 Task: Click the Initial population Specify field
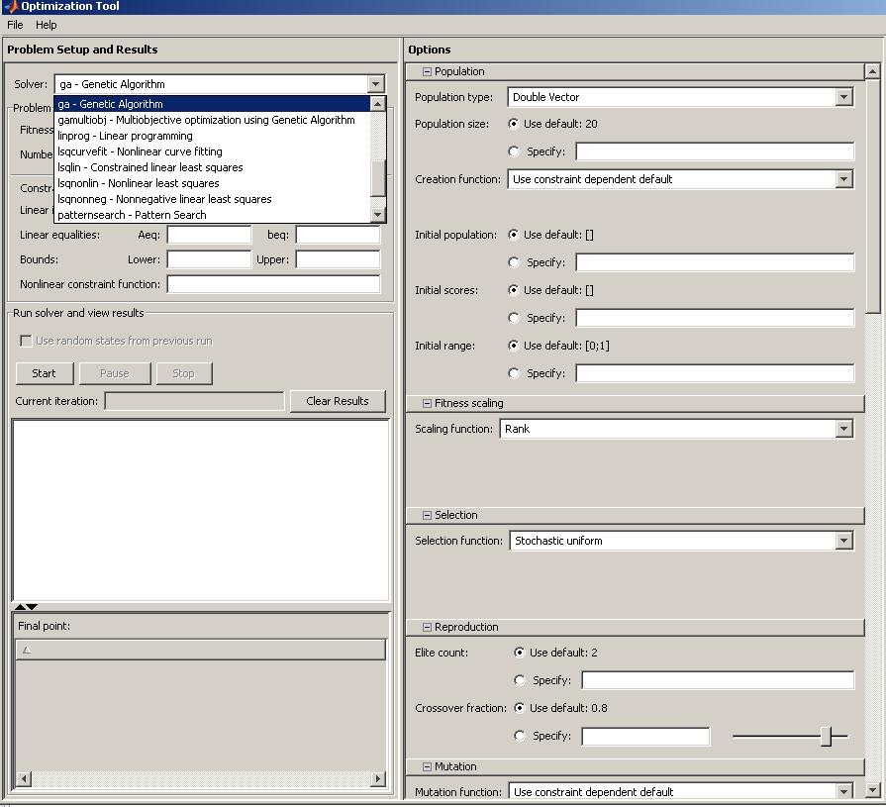pyautogui.click(x=715, y=262)
